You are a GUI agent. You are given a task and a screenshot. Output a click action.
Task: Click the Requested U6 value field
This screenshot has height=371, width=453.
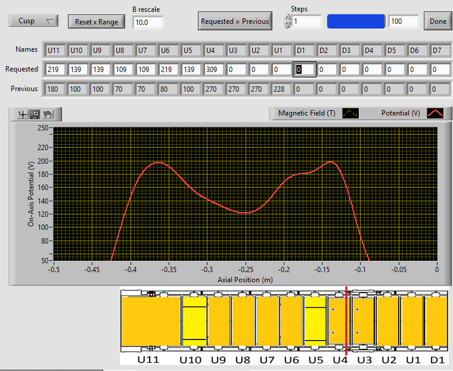[169, 70]
